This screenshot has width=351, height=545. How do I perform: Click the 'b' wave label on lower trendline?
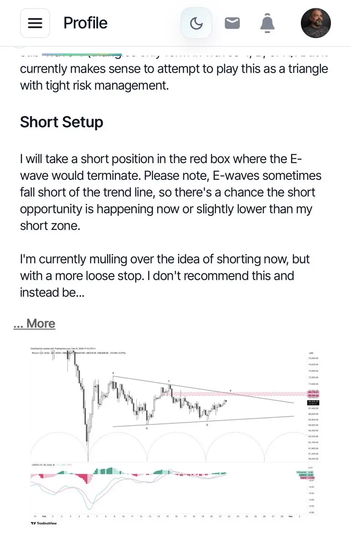[147, 428]
